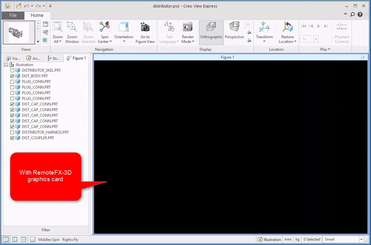The image size is (371, 245).
Task: Select the Home ribbon tab
Action: point(37,15)
